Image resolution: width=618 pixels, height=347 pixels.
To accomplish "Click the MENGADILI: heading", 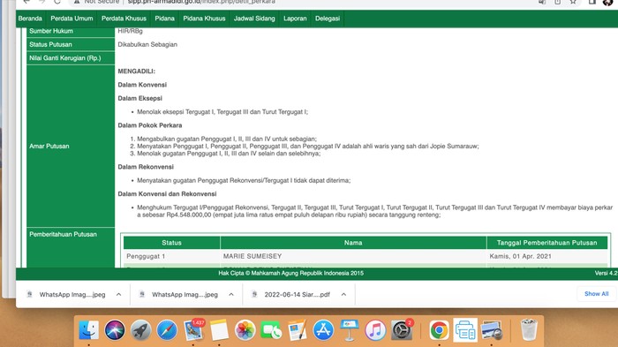I will 136,72.
